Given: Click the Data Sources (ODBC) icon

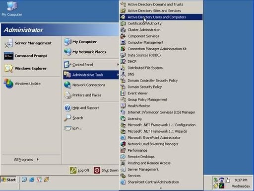Looking at the screenshot, I should tap(123, 55).
